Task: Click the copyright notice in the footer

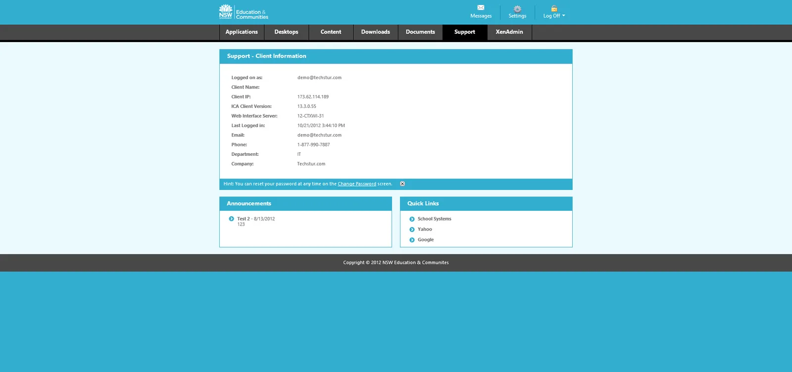Action: pyautogui.click(x=396, y=263)
